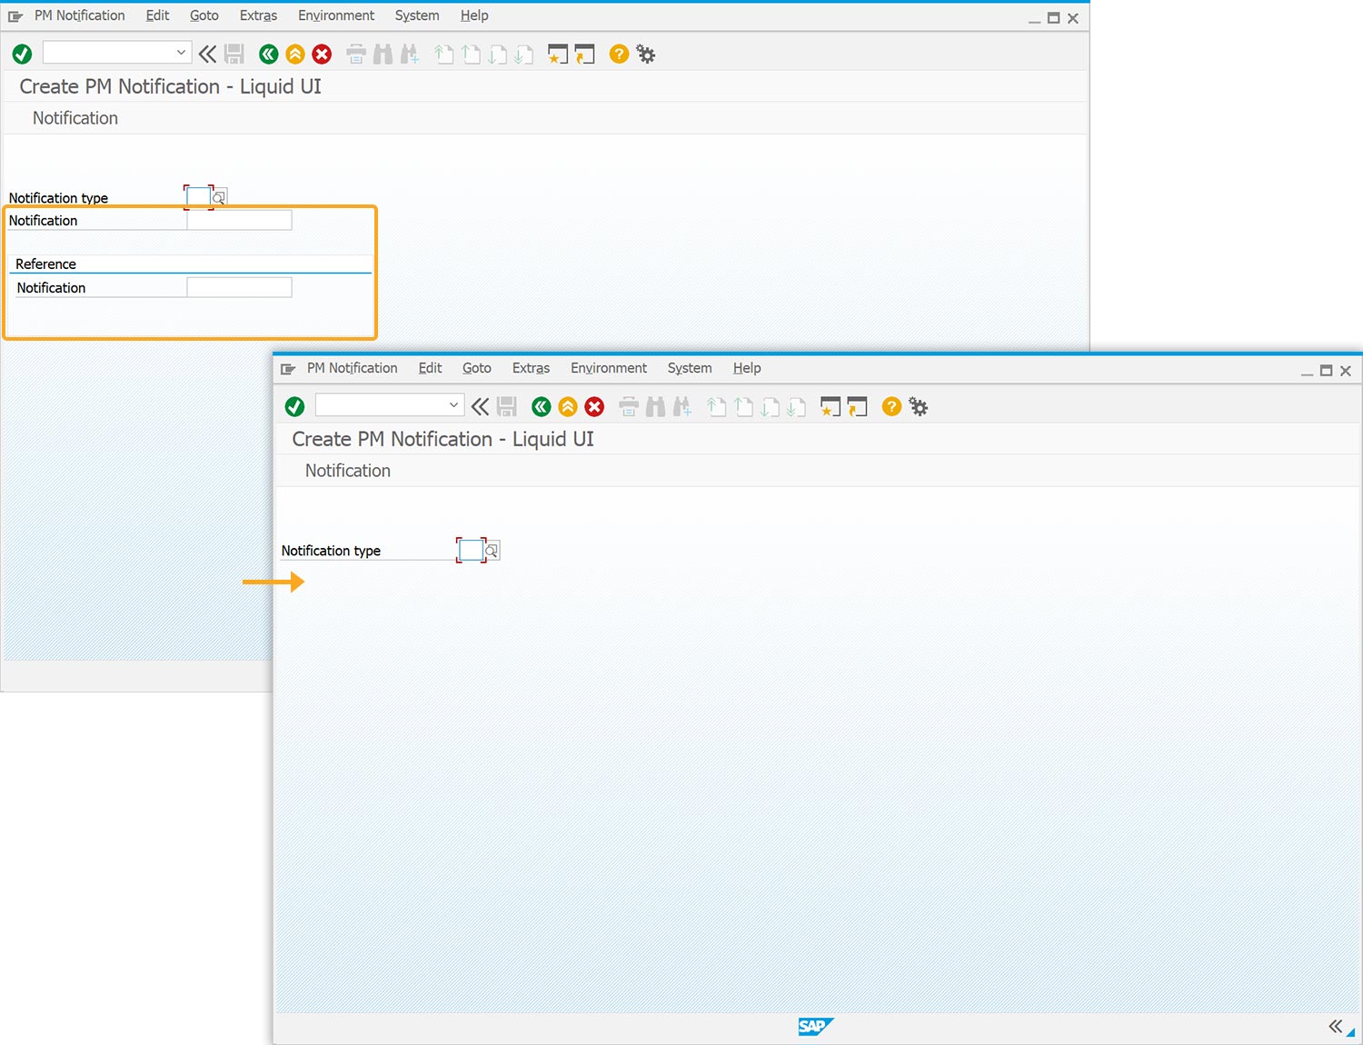1363x1045 pixels.
Task: Open Environment menu in back window
Action: (x=336, y=15)
